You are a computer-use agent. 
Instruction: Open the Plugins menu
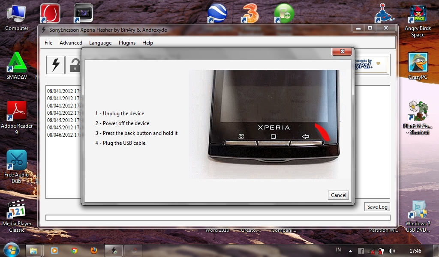pyautogui.click(x=127, y=43)
